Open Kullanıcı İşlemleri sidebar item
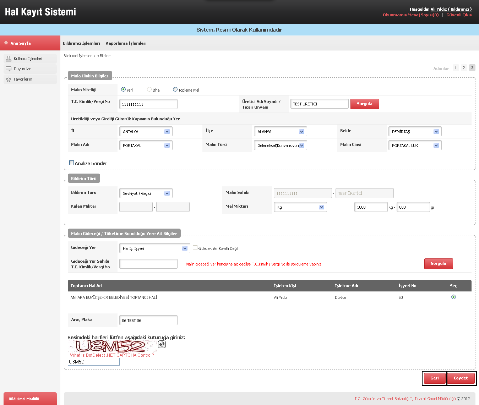The height and width of the screenshot is (405, 479). tap(30, 59)
